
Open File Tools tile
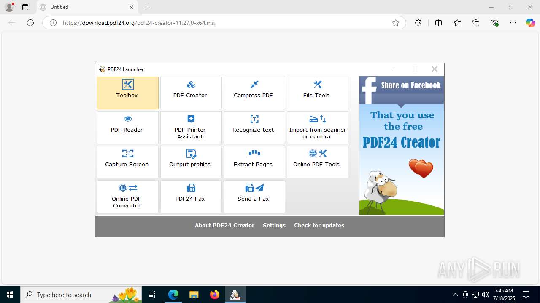coord(317,93)
